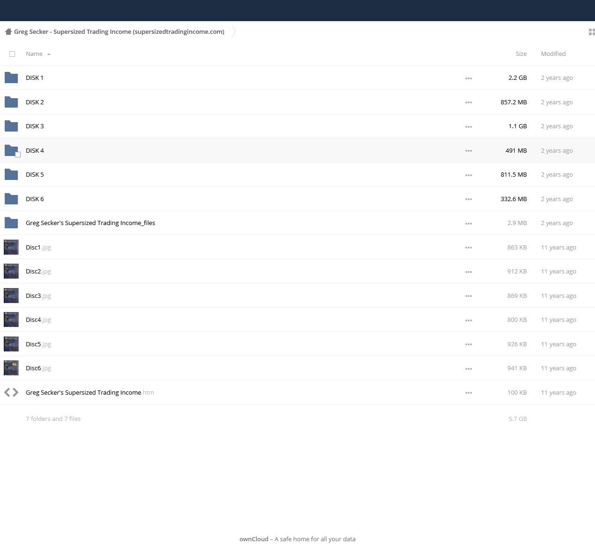Open Greg Secker's Supersized Trading Income.htm file
Viewport: 595px width, 553px height.
90,392
